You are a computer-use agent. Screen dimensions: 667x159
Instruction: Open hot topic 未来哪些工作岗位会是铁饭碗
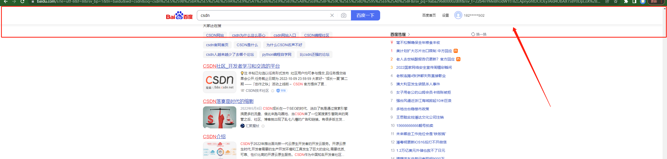click(421, 134)
